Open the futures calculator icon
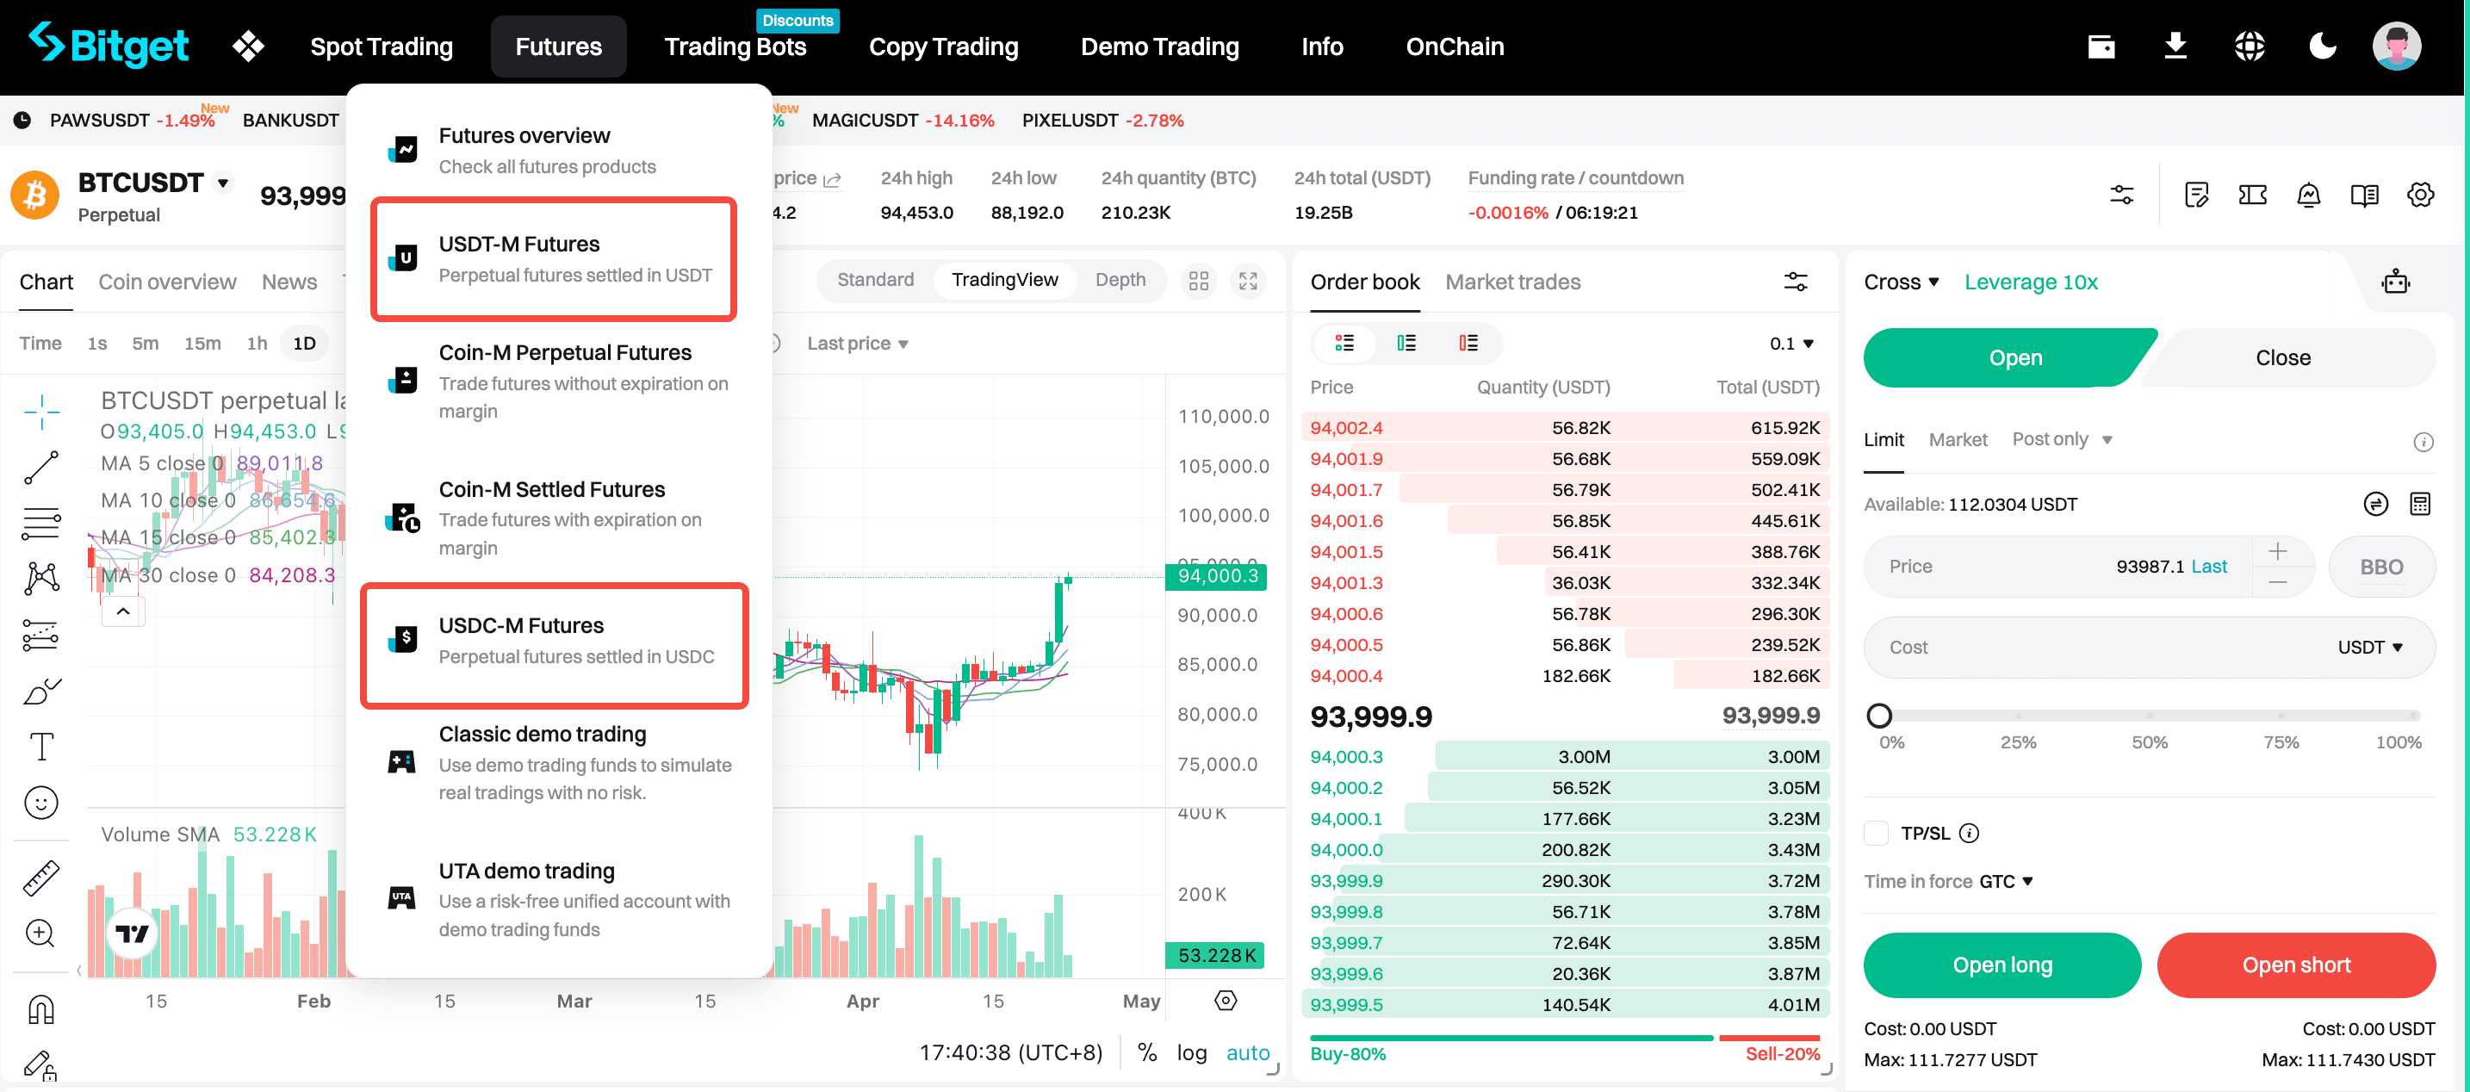Image resolution: width=2470 pixels, height=1092 pixels. coord(2419,505)
